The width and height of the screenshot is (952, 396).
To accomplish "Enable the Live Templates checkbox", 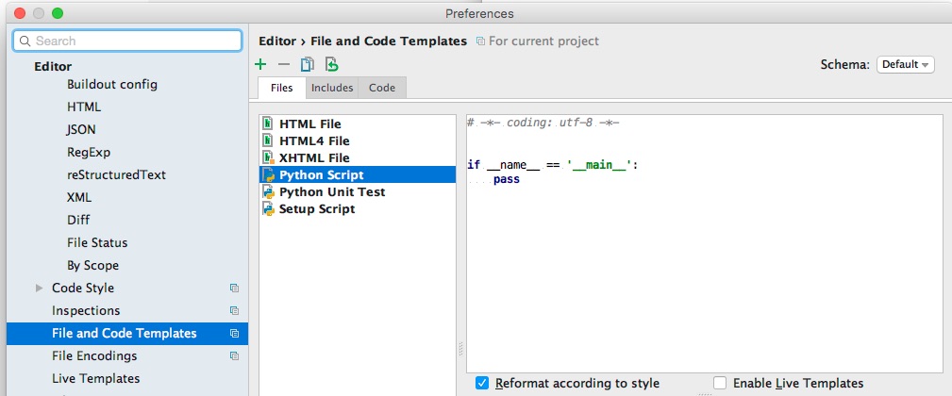I will pyautogui.click(x=720, y=383).
